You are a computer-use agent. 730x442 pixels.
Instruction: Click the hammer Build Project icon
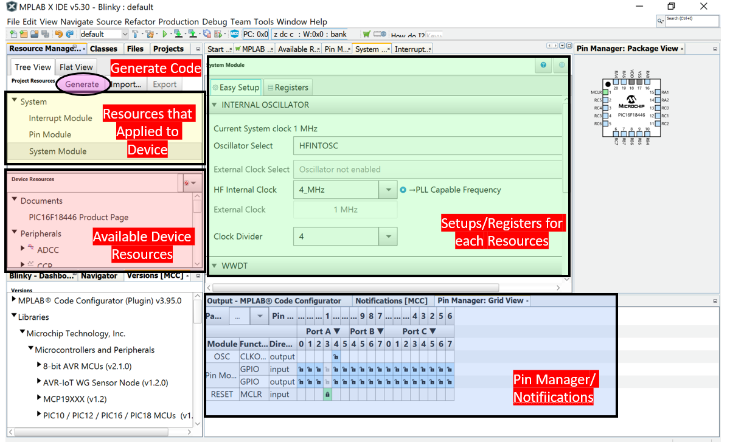(x=135, y=34)
